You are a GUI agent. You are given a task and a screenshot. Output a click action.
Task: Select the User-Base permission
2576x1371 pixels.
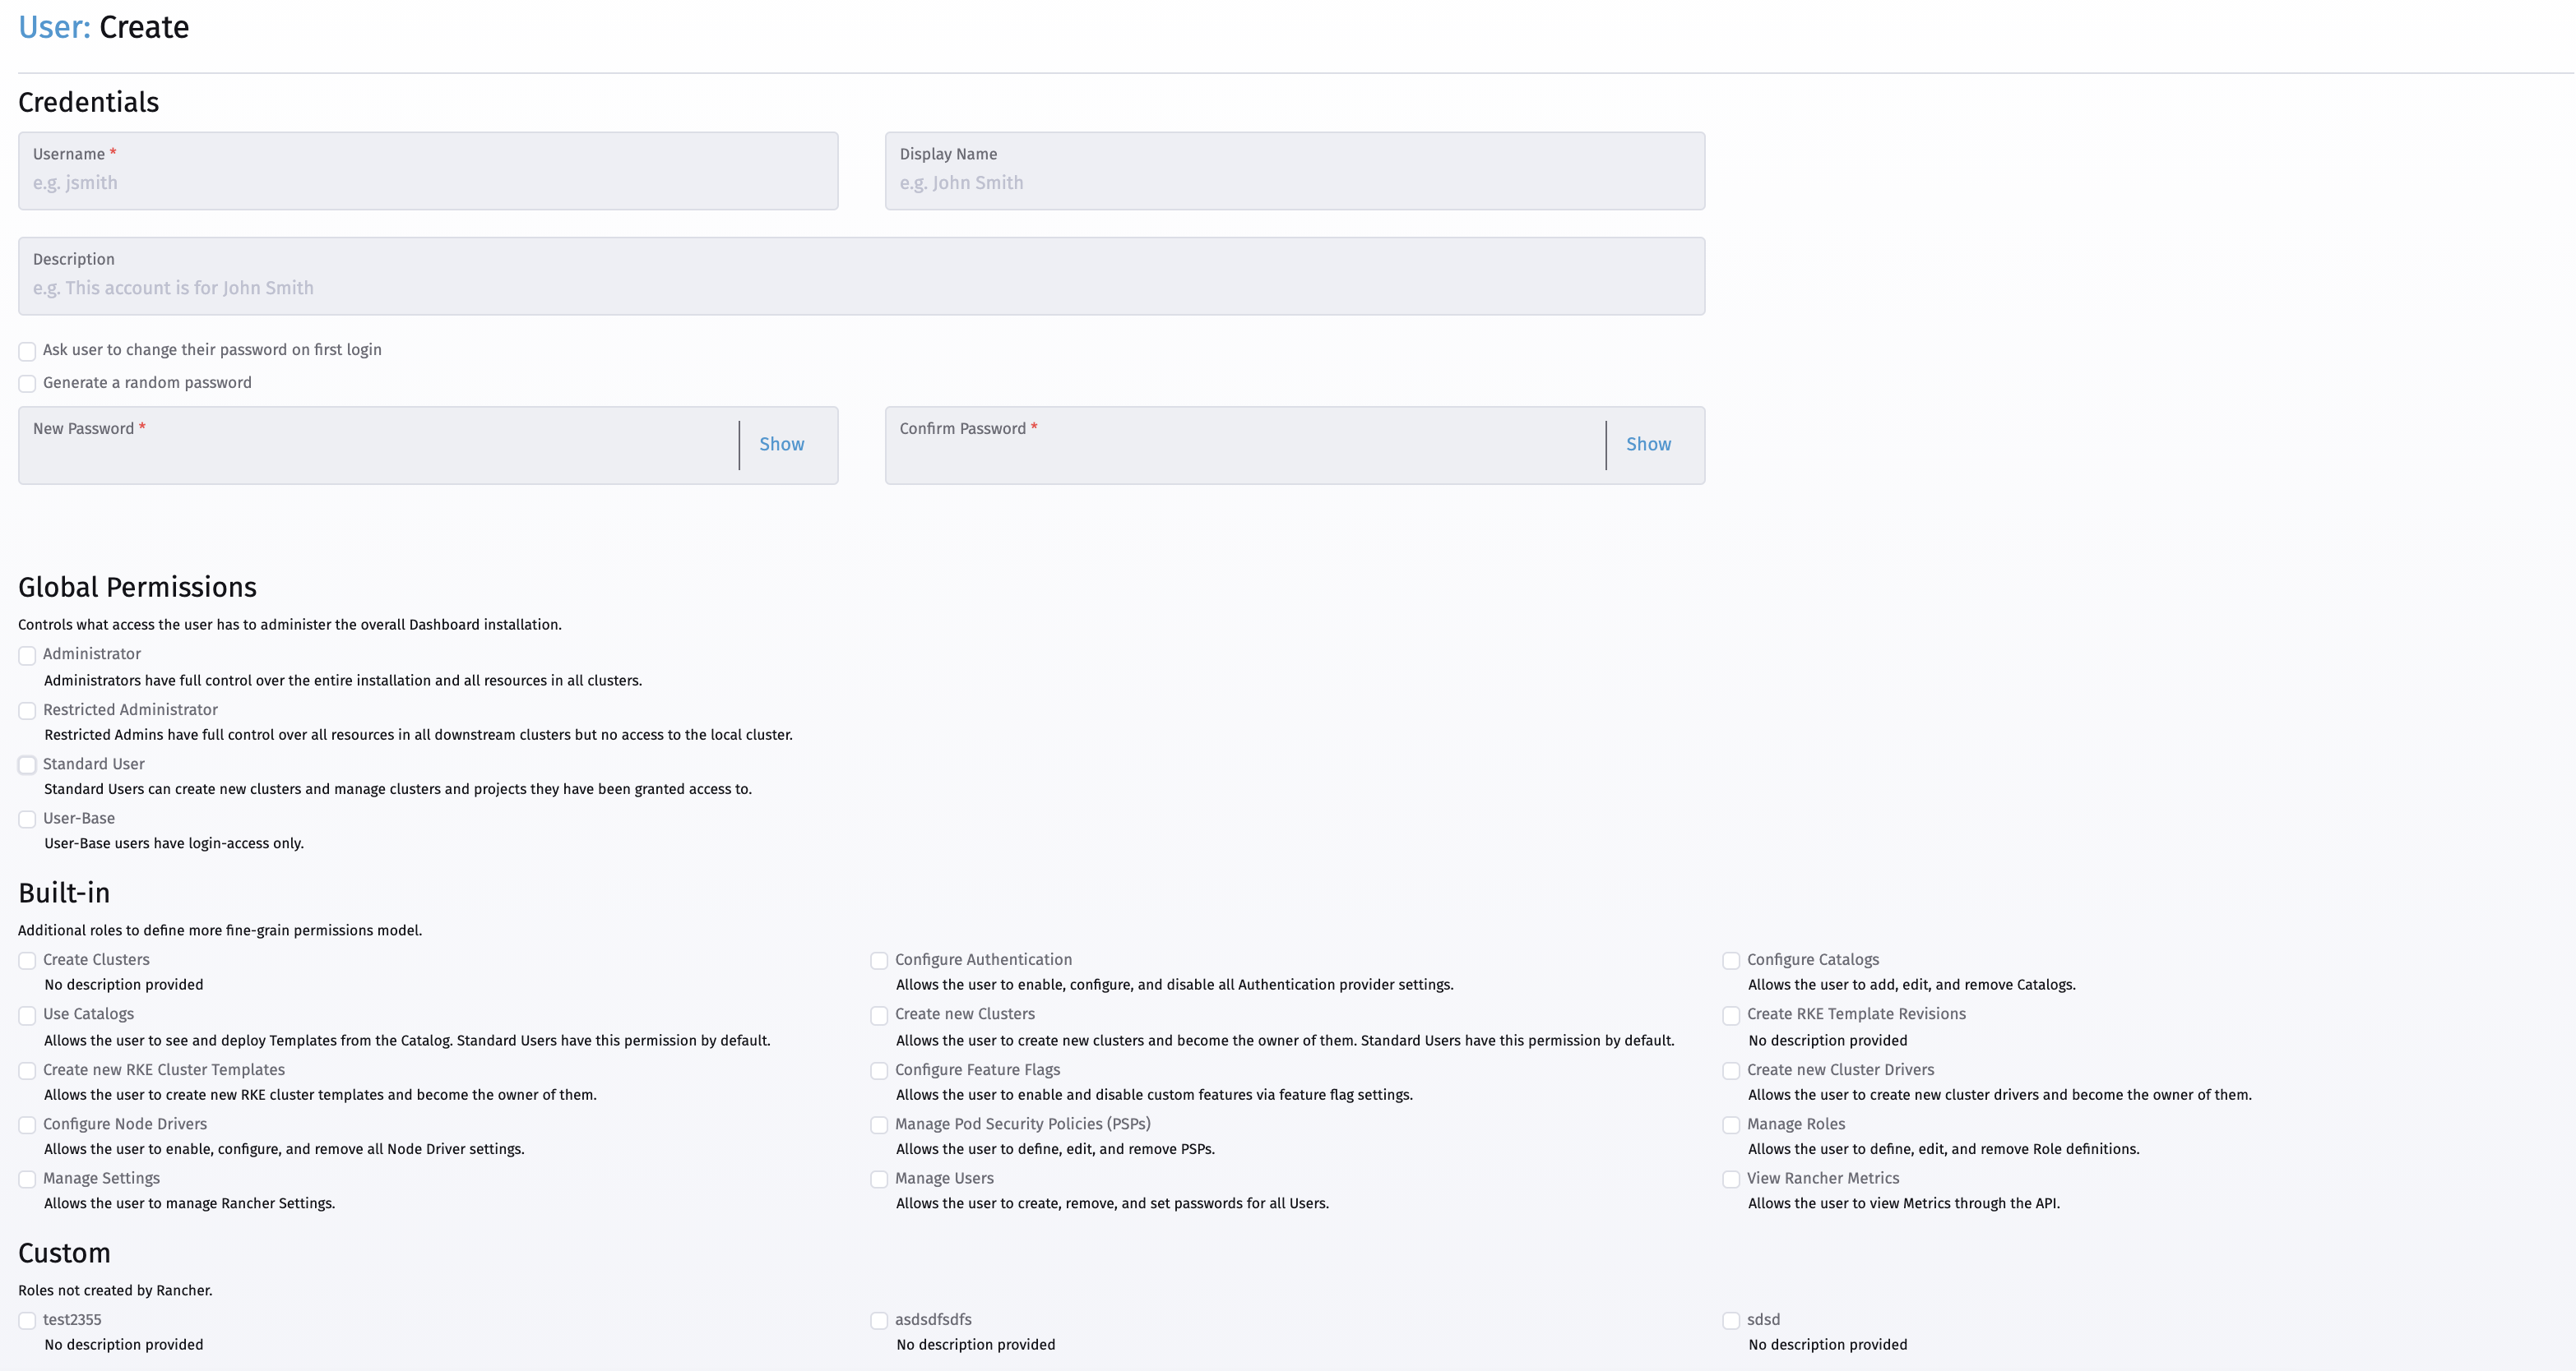[26, 819]
